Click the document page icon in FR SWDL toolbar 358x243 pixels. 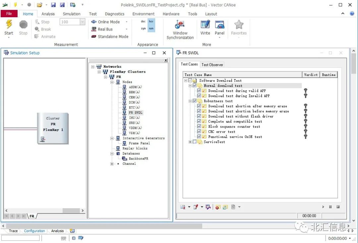(x=233, y=207)
